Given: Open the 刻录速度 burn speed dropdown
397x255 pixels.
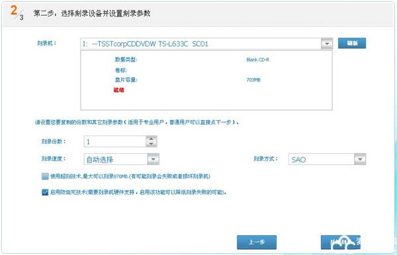Looking at the screenshot, I should click(154, 159).
